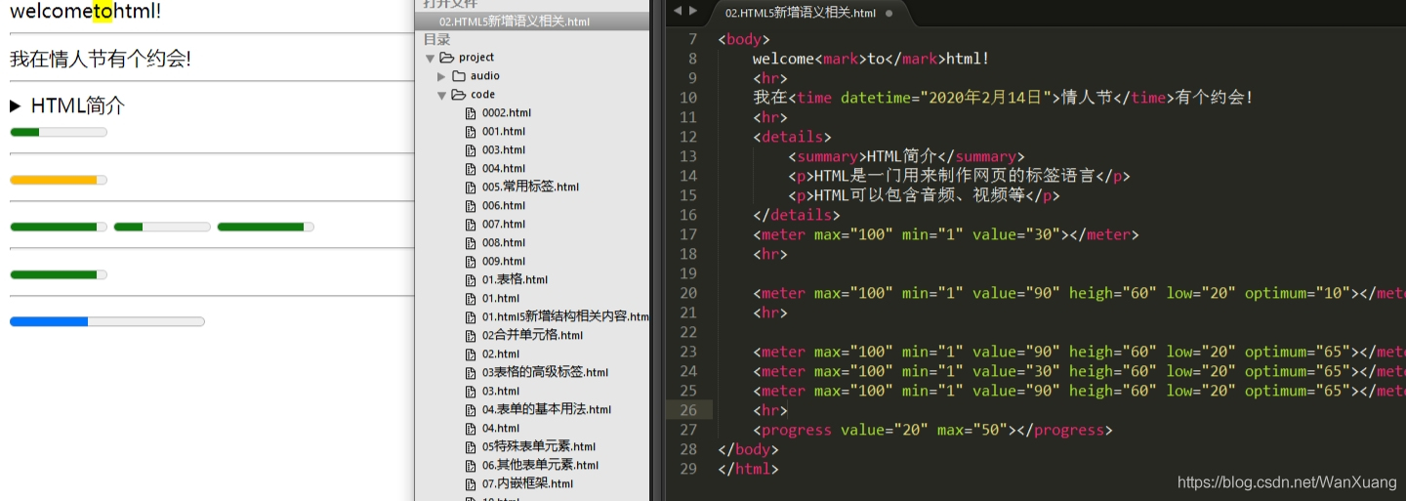Click the file icon beside 0002.html
The width and height of the screenshot is (1406, 501).
[x=471, y=113]
